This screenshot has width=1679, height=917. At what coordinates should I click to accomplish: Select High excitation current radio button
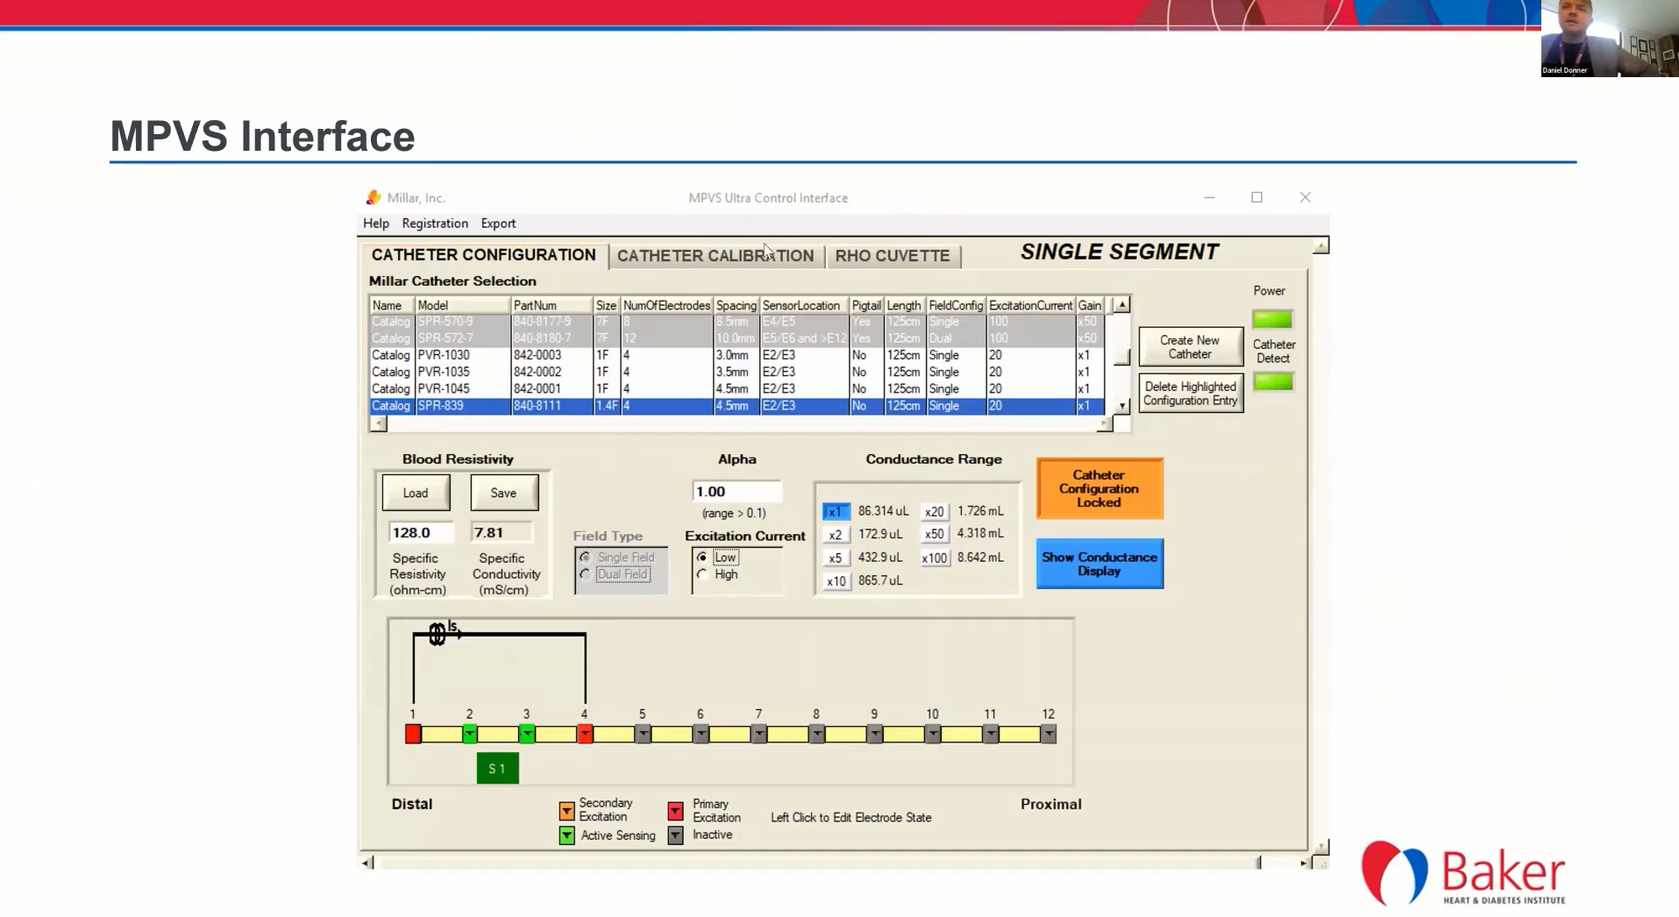coord(701,574)
